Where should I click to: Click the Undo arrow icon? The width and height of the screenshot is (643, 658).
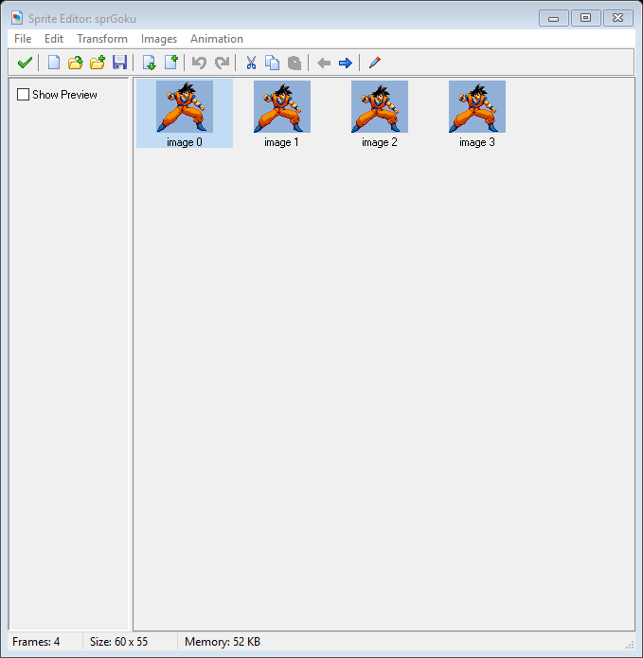[199, 63]
